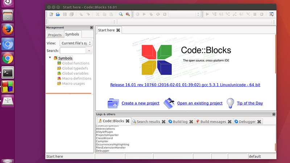Open Replace with the red magnifier icon
The width and height of the screenshot is (290, 163).
128,14
